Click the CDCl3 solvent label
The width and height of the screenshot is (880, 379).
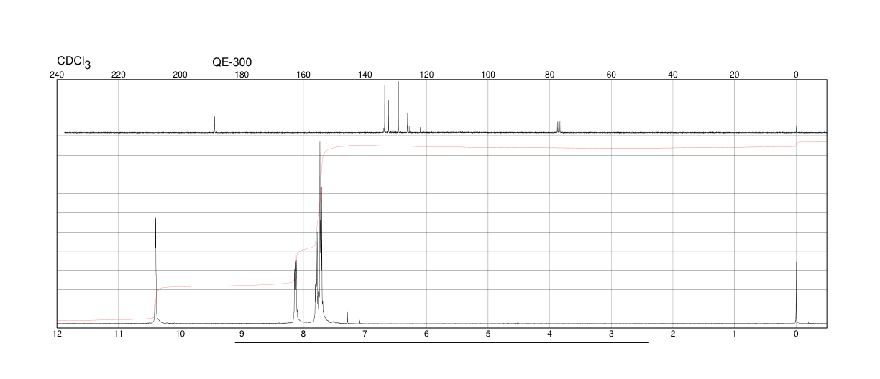(x=73, y=62)
